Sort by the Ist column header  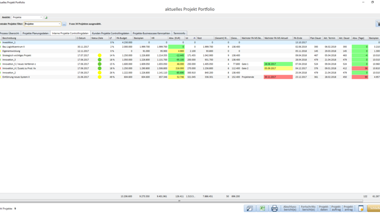(189, 38)
